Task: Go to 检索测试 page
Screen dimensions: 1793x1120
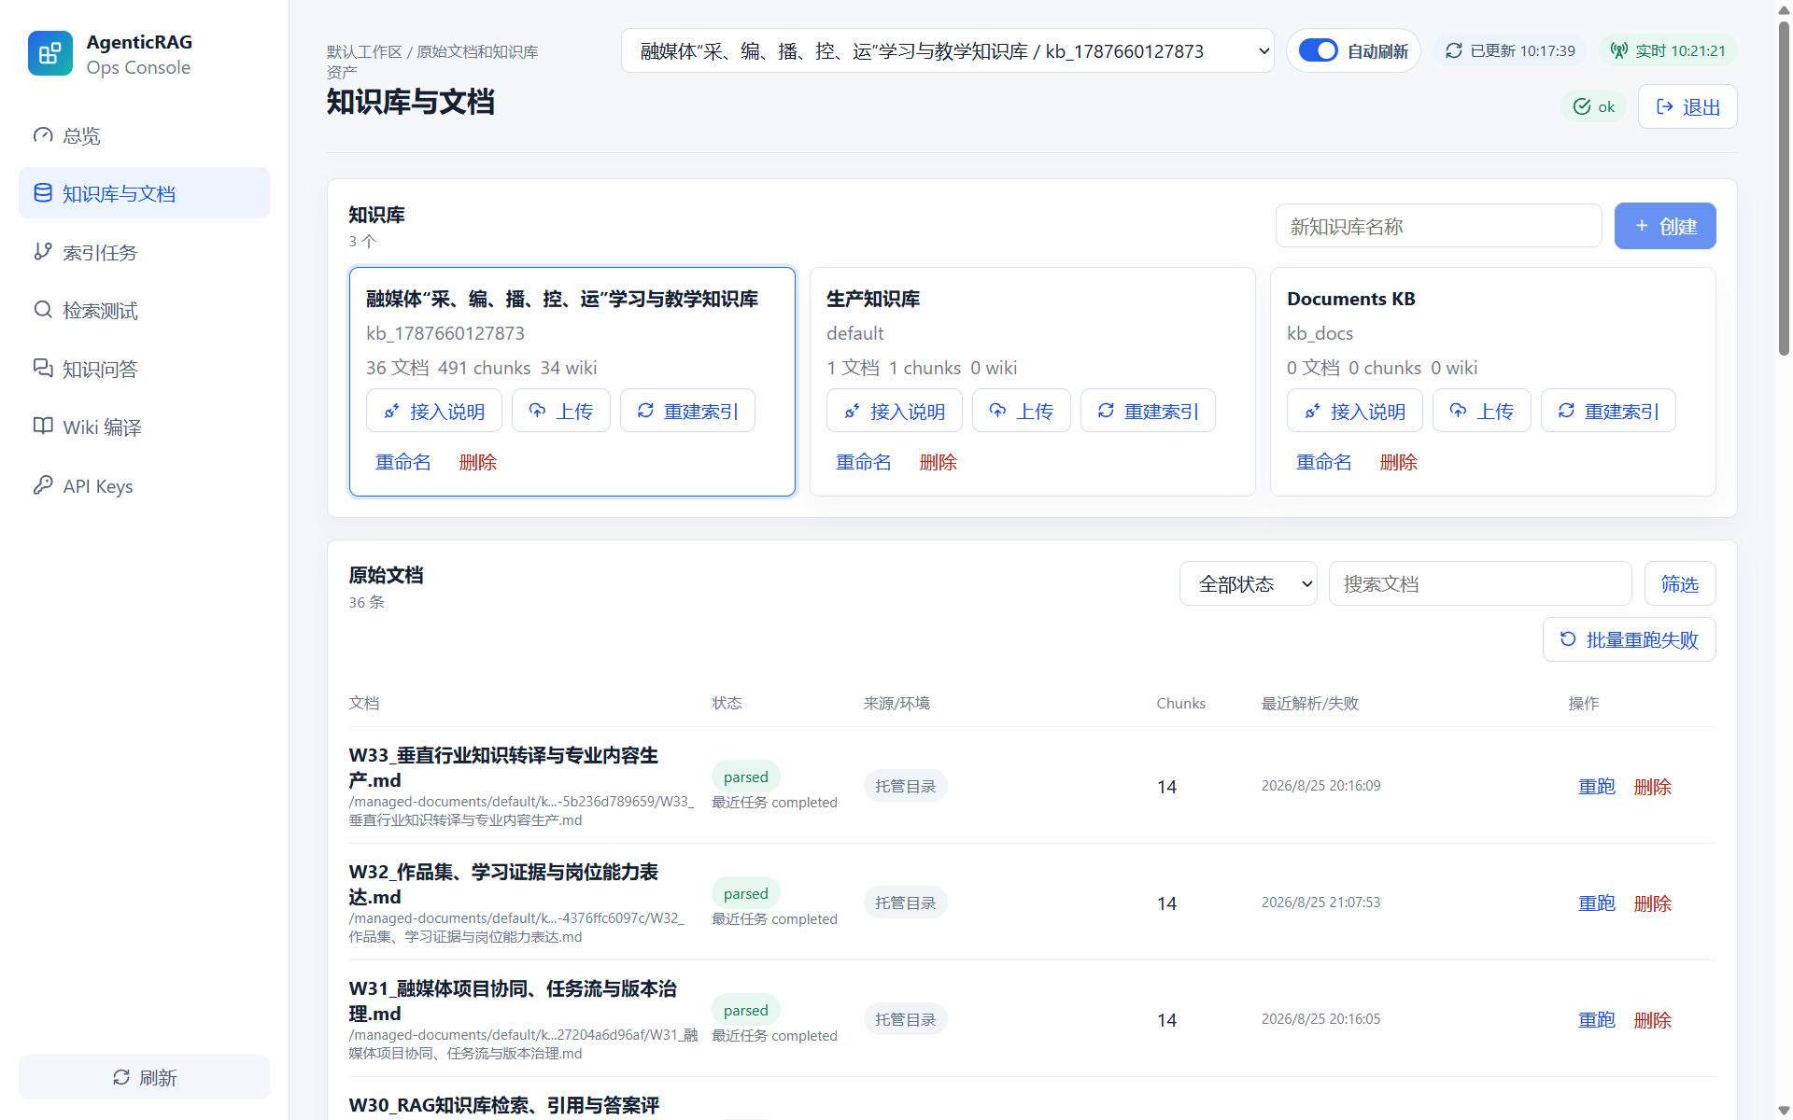Action: pyautogui.click(x=144, y=310)
